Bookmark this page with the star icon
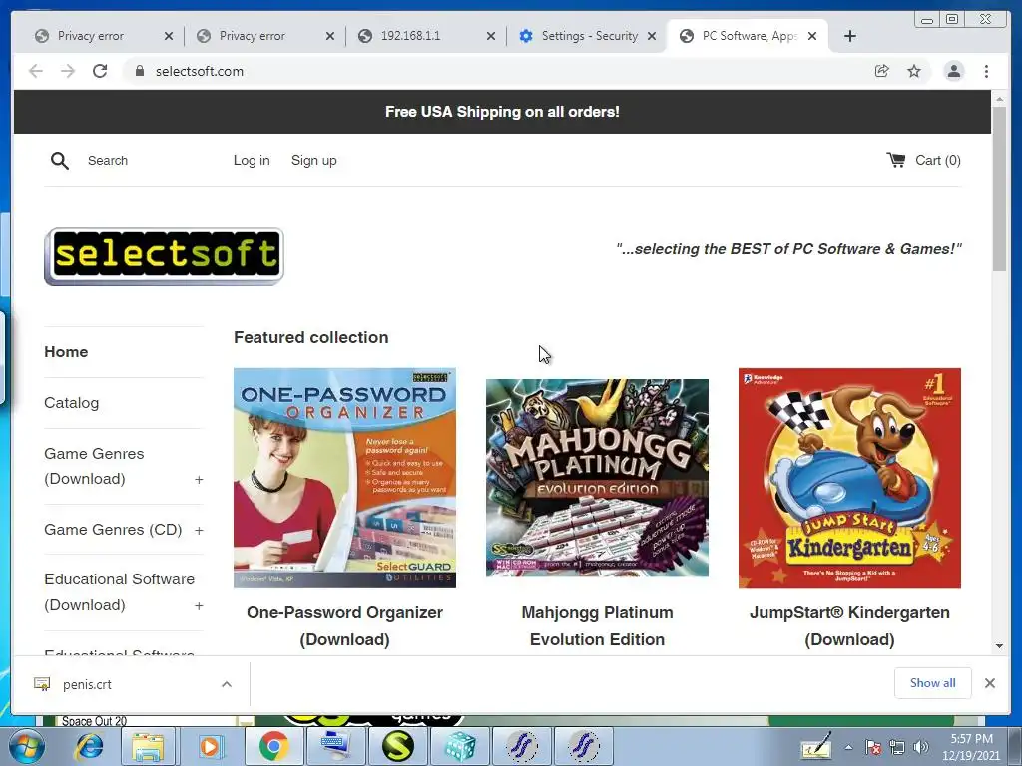This screenshot has width=1022, height=766. coord(914,71)
